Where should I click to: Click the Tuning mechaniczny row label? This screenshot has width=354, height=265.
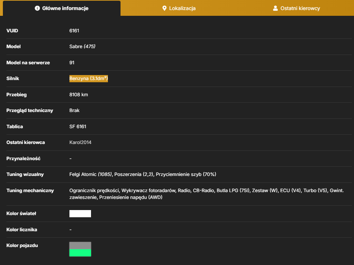30,191
